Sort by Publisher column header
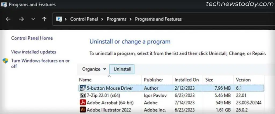The width and height of the screenshot is (275, 114). pyautogui.click(x=153, y=80)
